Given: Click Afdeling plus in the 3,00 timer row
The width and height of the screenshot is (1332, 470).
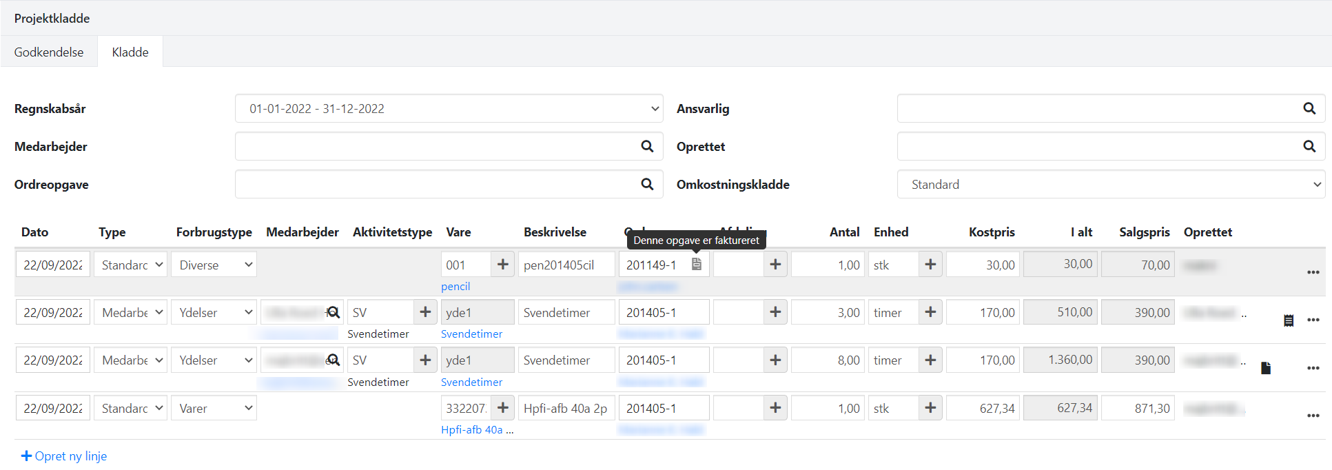Looking at the screenshot, I should pyautogui.click(x=775, y=312).
